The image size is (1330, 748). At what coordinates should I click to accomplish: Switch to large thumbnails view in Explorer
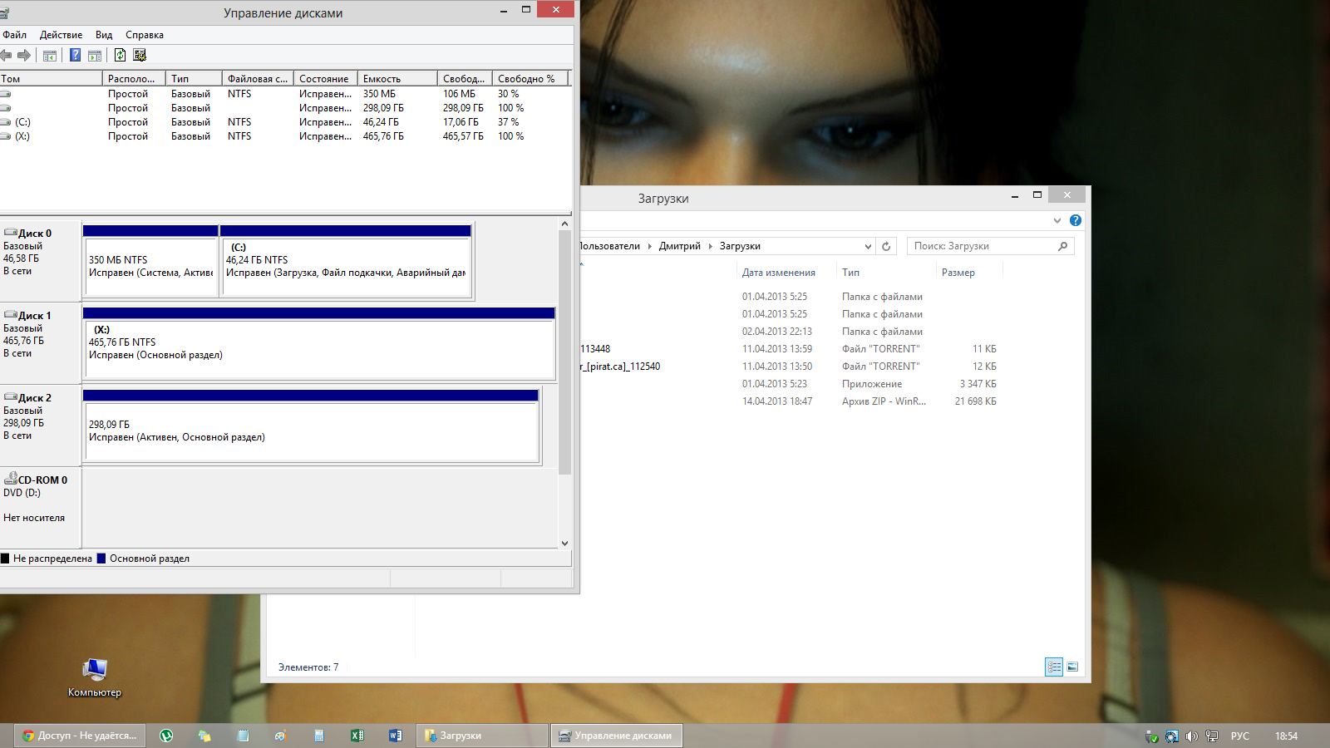[x=1072, y=667]
